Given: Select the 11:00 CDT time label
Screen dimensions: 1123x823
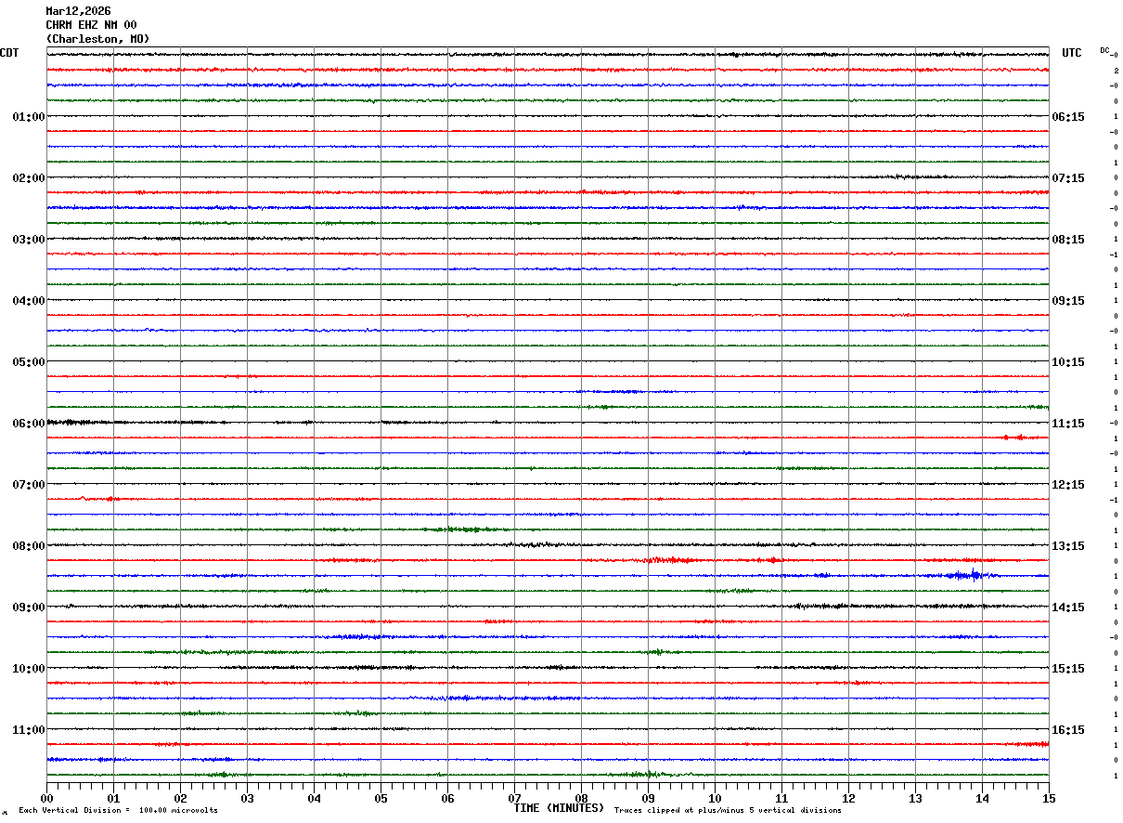Looking at the screenshot, I should point(28,730).
